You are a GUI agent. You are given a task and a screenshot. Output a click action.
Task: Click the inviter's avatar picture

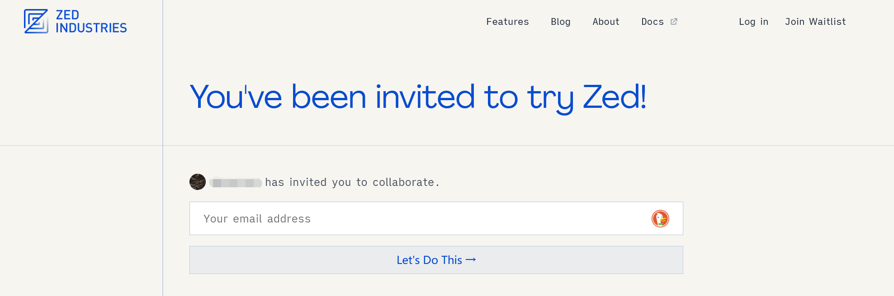198,182
